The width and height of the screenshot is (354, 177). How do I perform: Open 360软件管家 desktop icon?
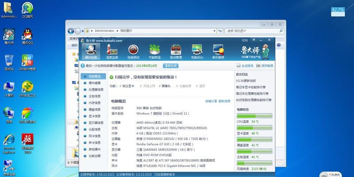[27, 62]
